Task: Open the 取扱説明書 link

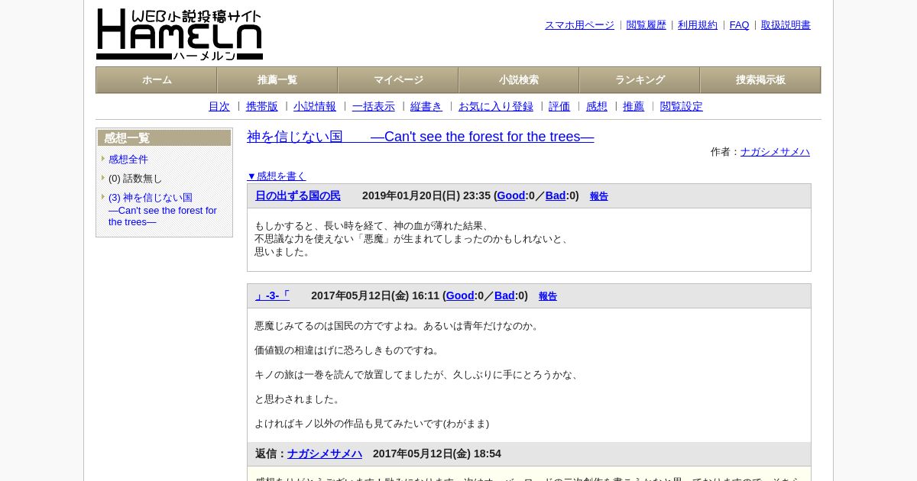Action: pyautogui.click(x=786, y=25)
